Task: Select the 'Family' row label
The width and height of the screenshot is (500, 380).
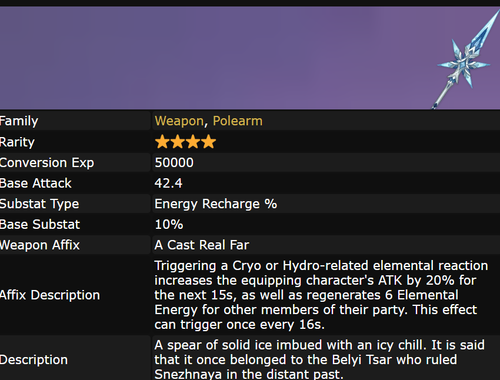Action: click(x=19, y=121)
